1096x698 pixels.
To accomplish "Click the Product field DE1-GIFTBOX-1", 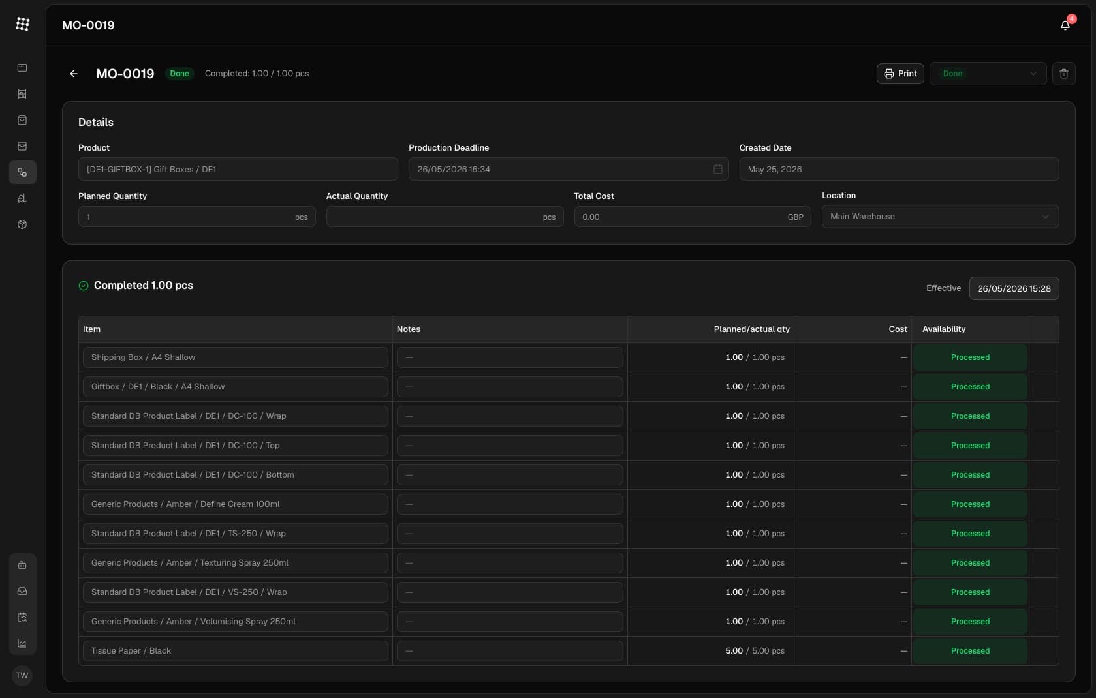I will [238, 169].
